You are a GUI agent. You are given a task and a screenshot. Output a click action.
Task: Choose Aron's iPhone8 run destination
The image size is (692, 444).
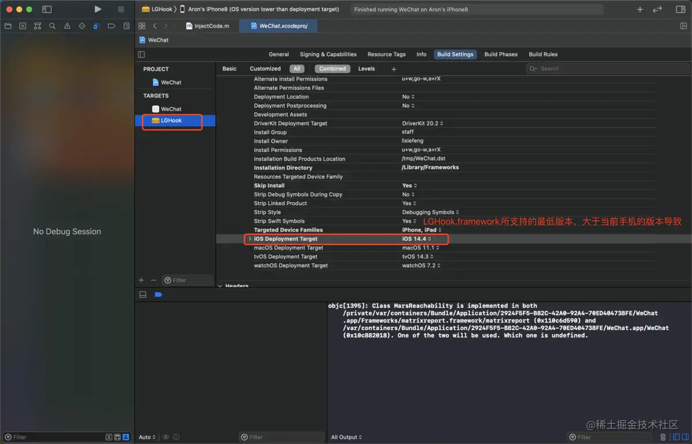(x=259, y=9)
